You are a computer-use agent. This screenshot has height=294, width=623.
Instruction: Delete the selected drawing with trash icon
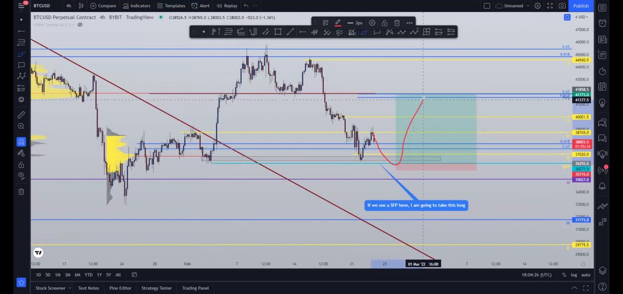397,23
